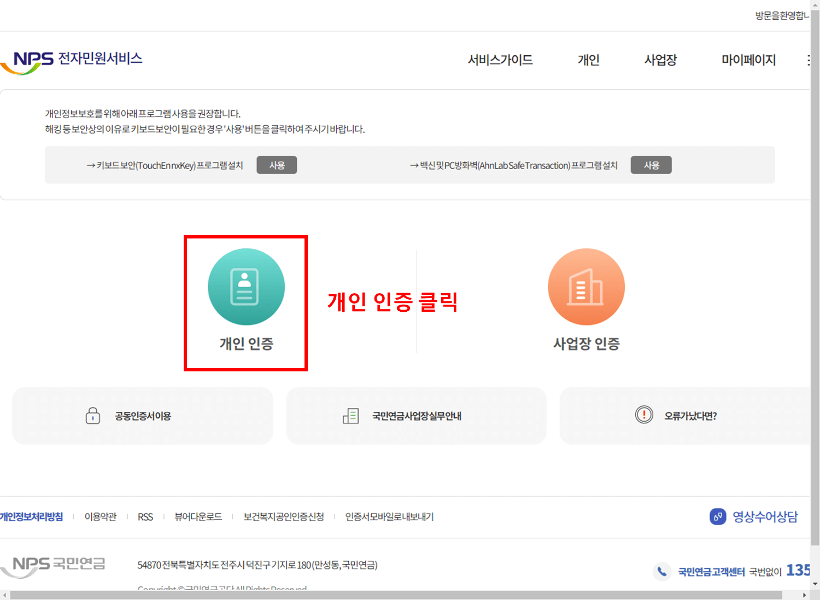Image resolution: width=820 pixels, height=600 pixels.
Task: Click the 사업장 인증 label text
Action: (586, 343)
